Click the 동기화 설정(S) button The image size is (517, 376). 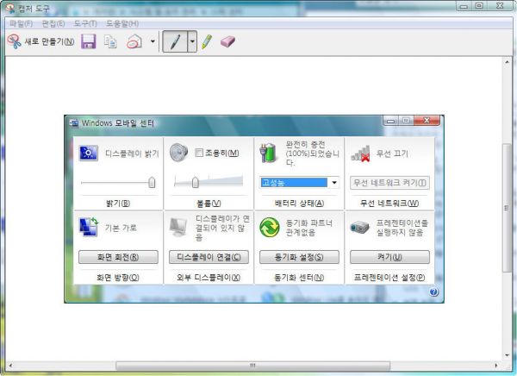coord(299,257)
